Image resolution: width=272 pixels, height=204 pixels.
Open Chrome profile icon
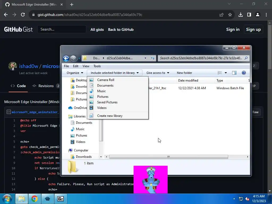[x=258, y=15]
